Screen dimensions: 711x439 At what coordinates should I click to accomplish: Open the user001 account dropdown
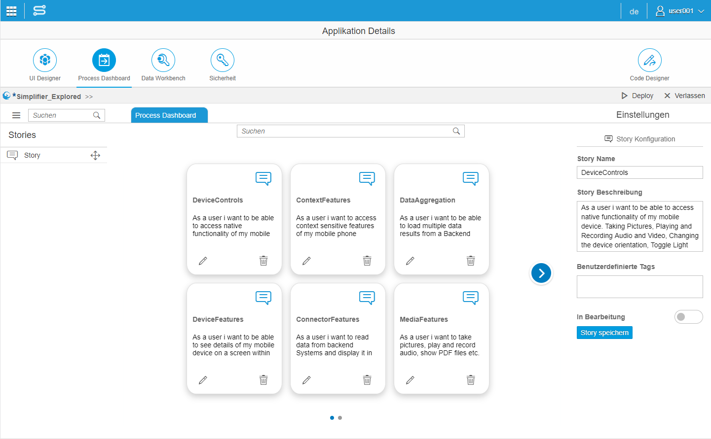(680, 11)
